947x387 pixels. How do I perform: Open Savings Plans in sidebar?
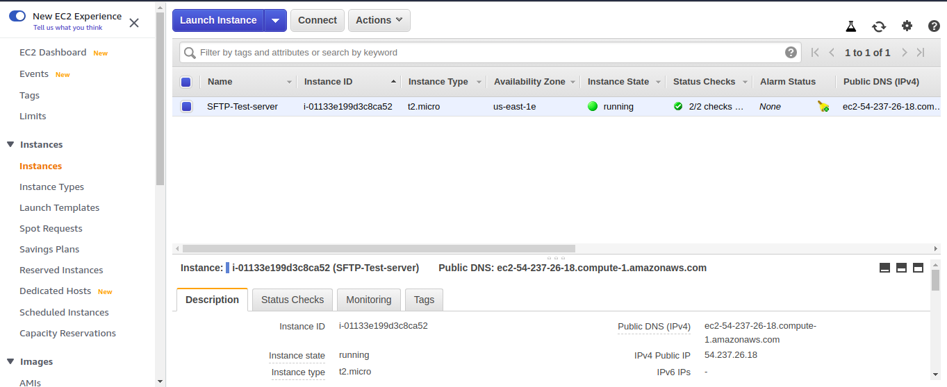pos(49,250)
